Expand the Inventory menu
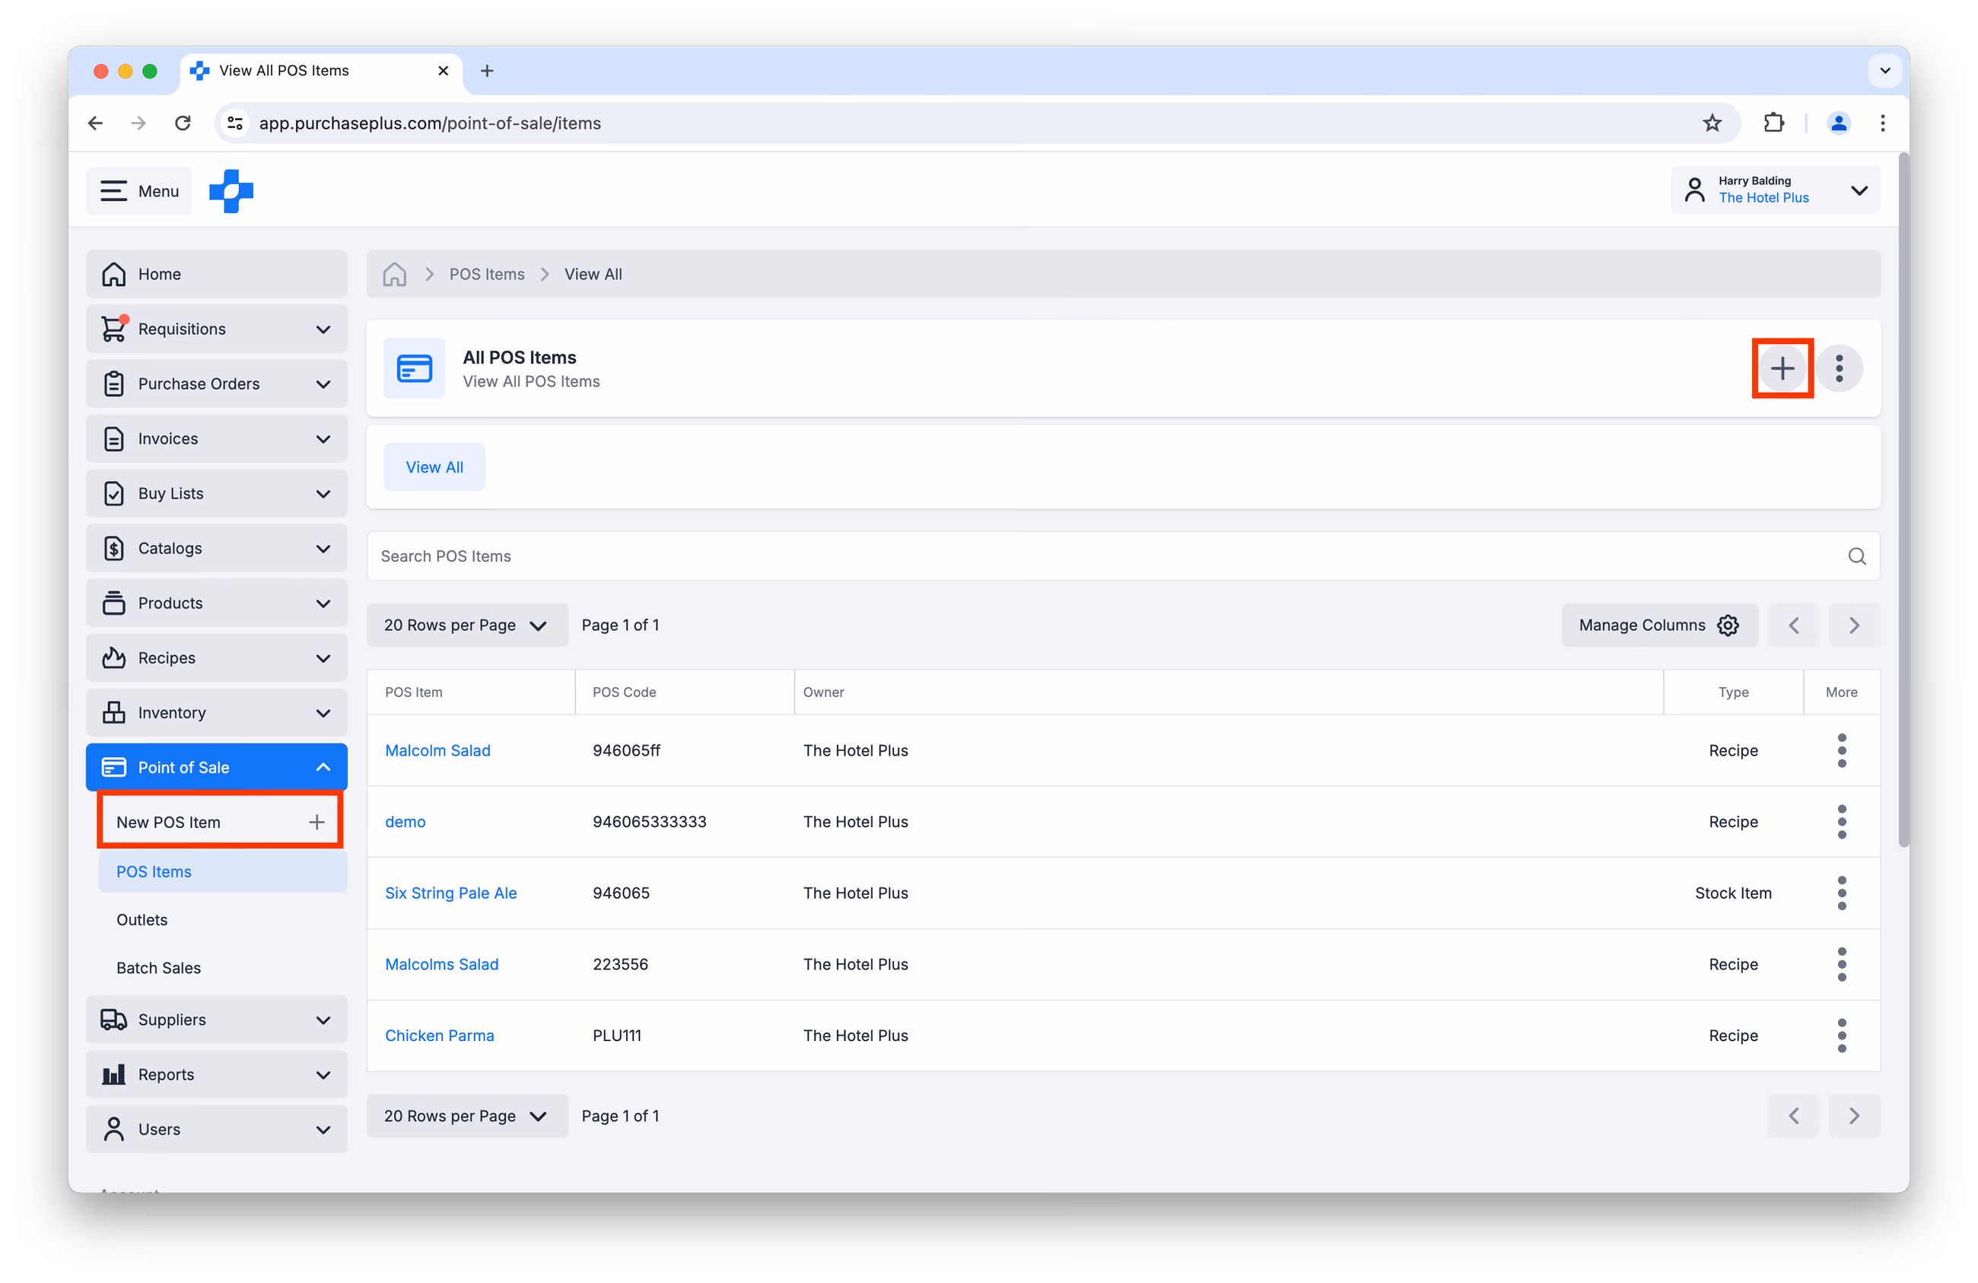This screenshot has height=1283, width=1978. [x=216, y=714]
